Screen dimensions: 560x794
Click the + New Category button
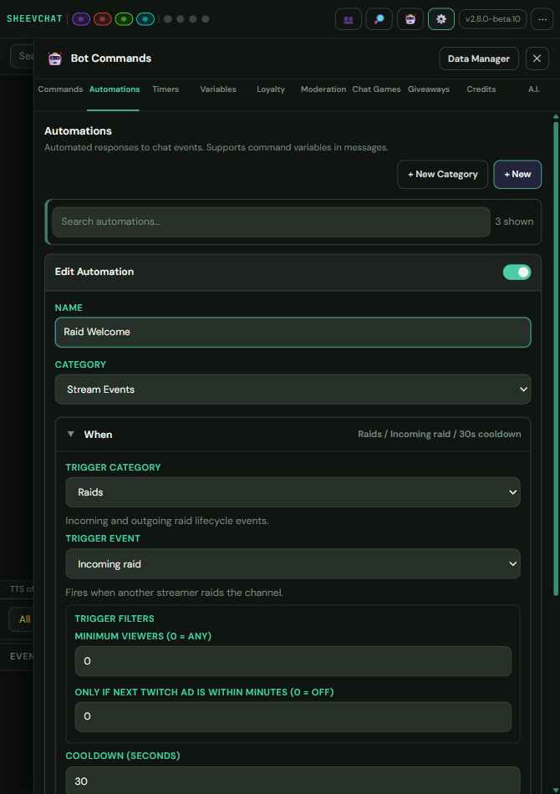point(442,174)
